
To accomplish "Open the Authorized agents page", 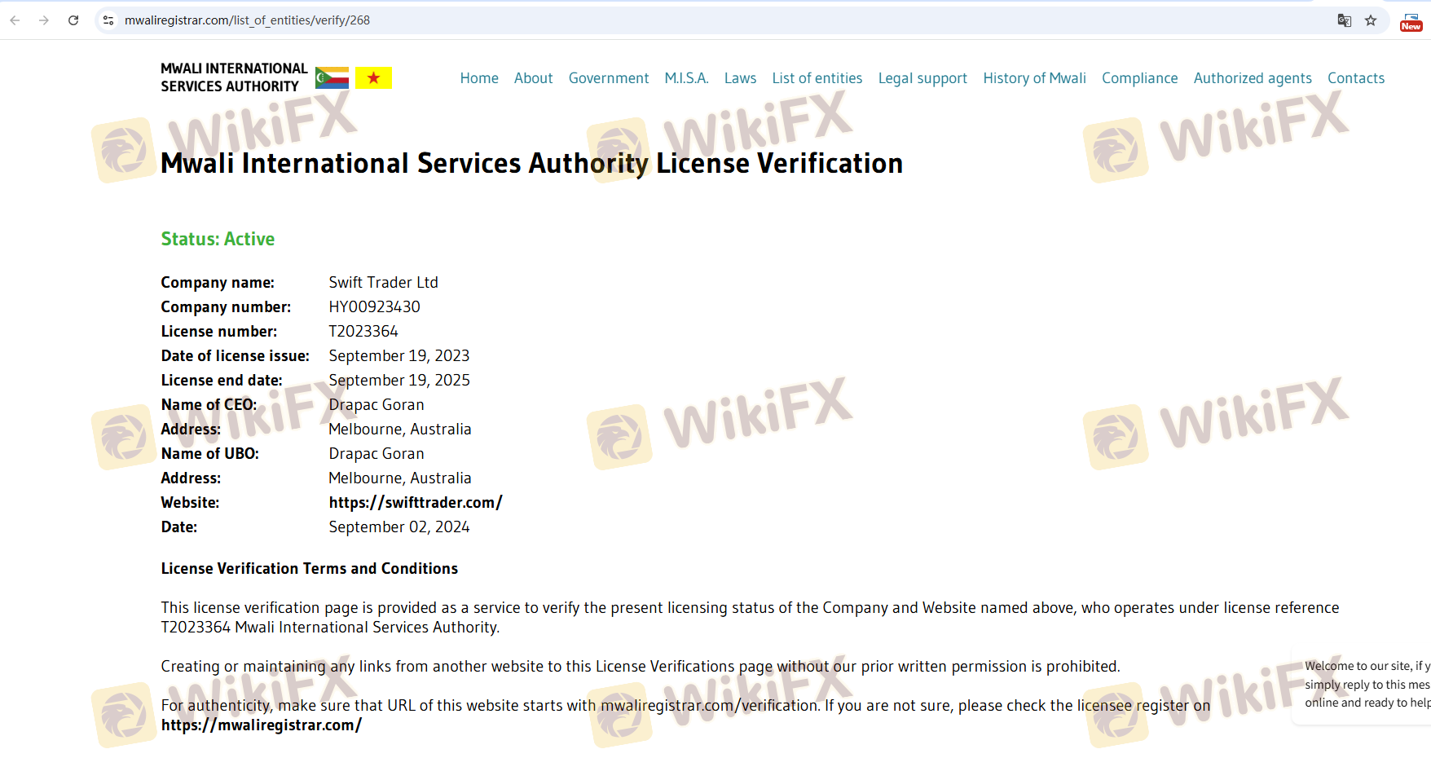I will [1253, 78].
